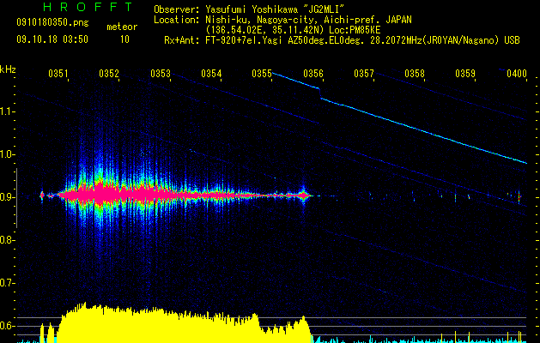Click the 0355 time marker

click(262, 75)
